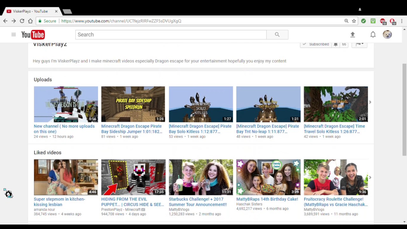Open 'Time Travel Solo Kitless' video title

335,129
